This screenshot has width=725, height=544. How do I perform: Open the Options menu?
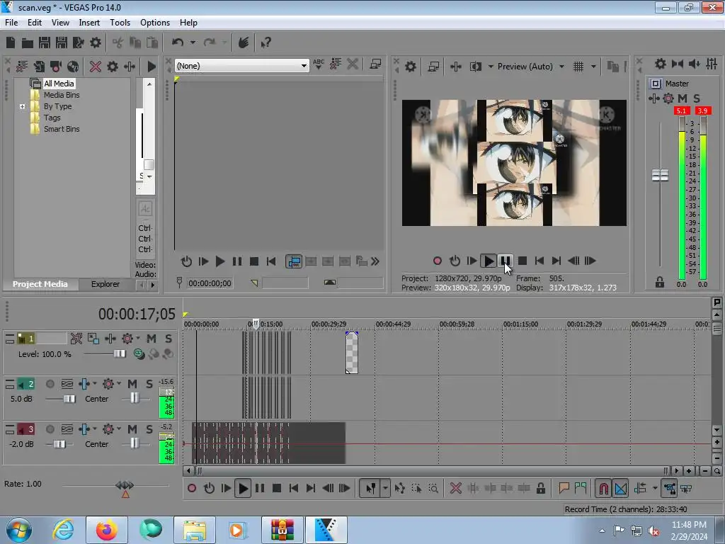tap(155, 23)
